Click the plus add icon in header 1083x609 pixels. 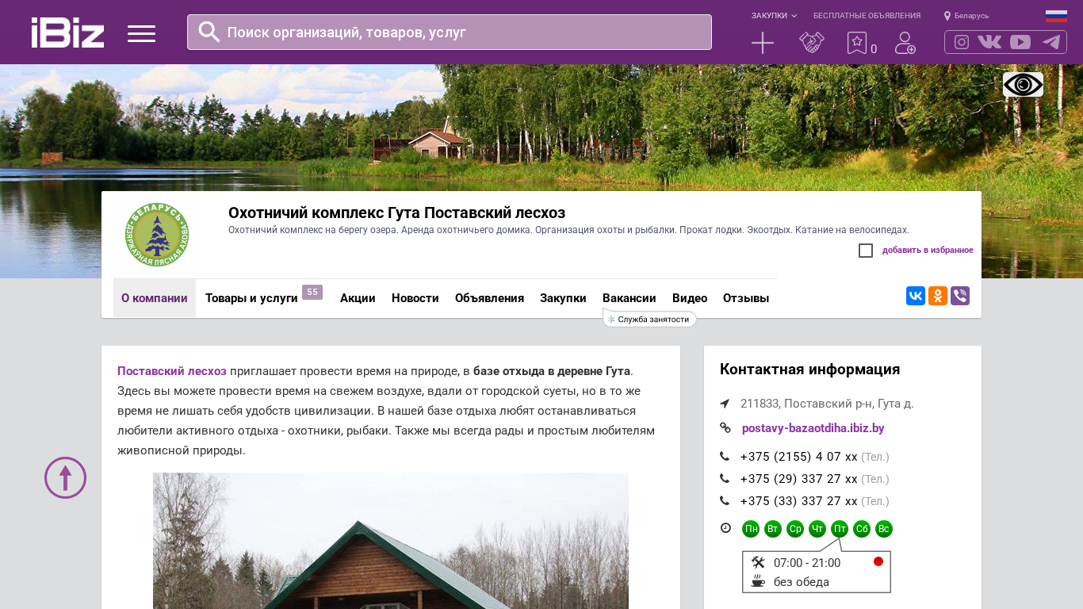coord(762,43)
